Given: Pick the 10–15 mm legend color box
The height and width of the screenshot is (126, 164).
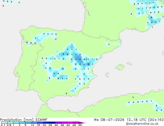Looking at the screenshot, I should (x=34, y=123).
